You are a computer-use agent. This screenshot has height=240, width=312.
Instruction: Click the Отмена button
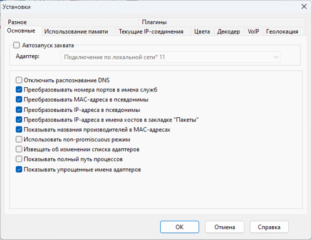click(x=225, y=227)
